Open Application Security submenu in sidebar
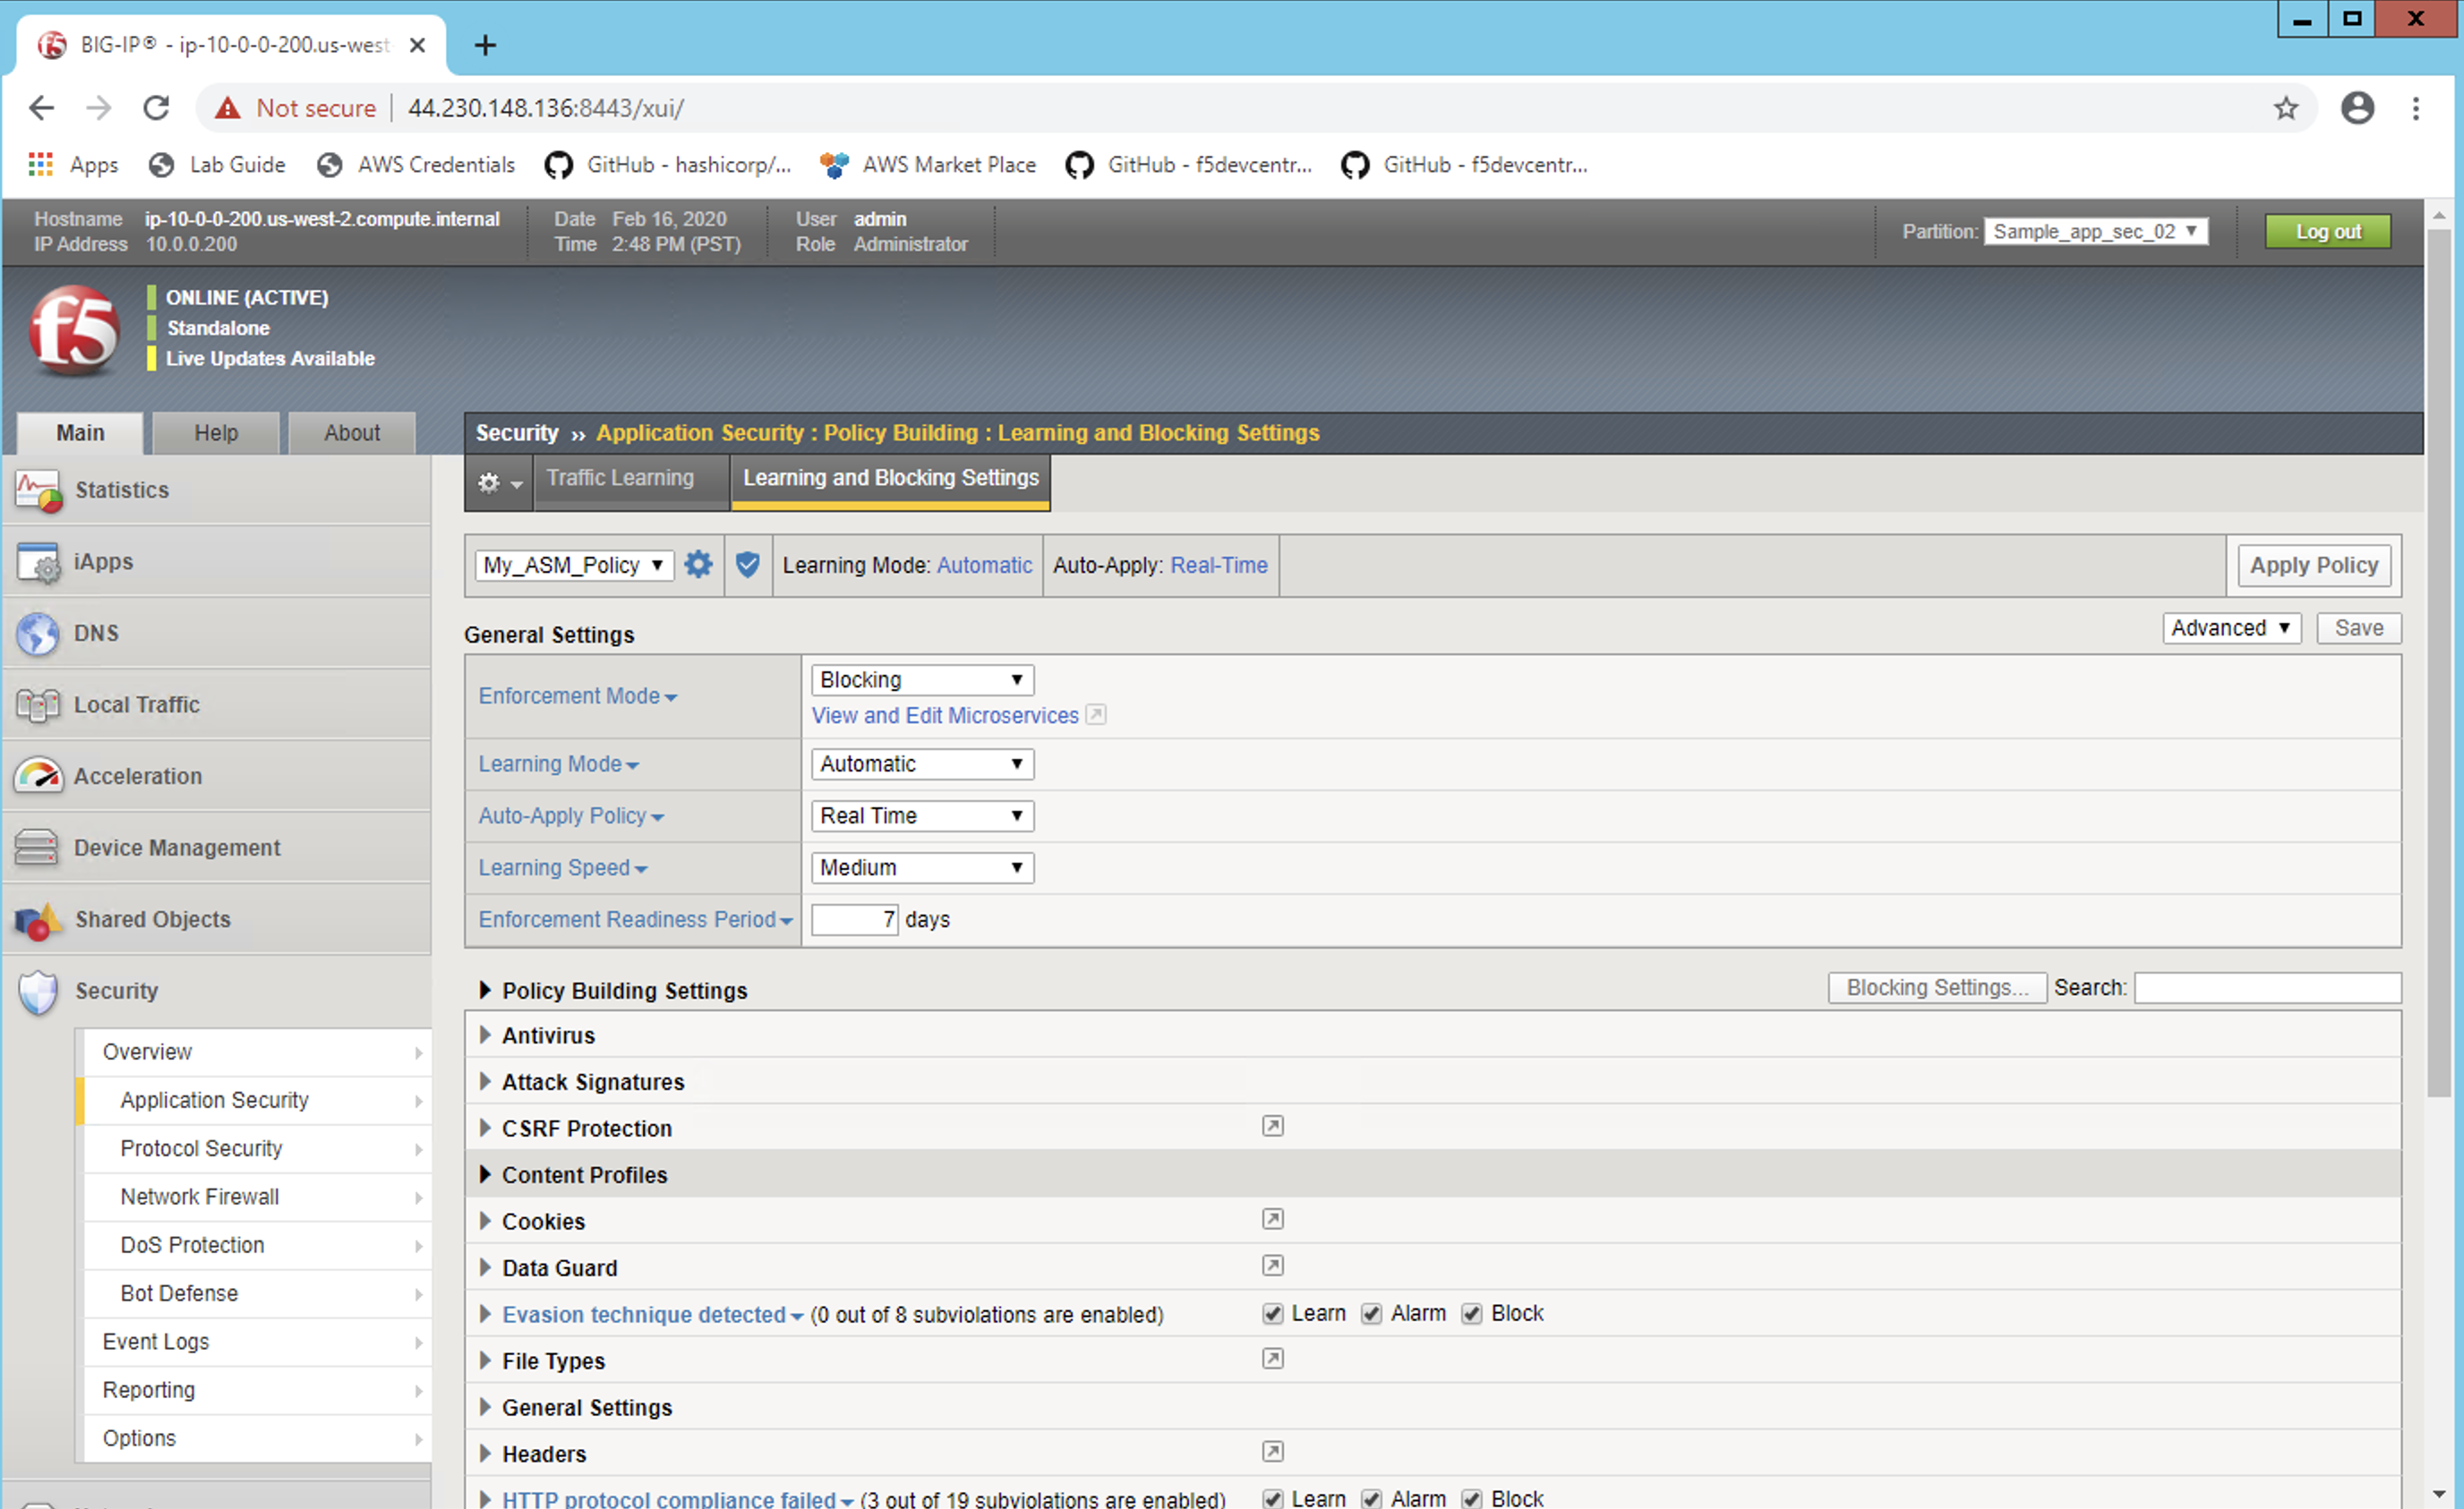2464x1509 pixels. [x=257, y=1101]
